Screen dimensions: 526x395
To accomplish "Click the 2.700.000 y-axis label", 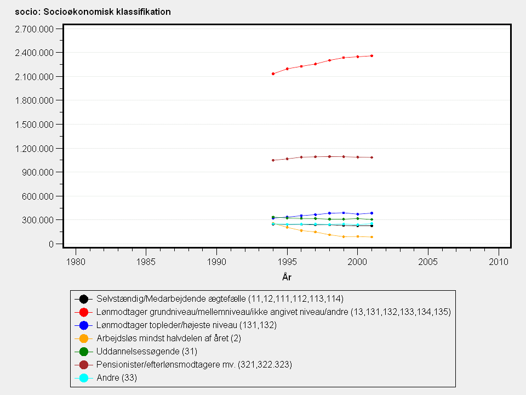I will [31, 29].
